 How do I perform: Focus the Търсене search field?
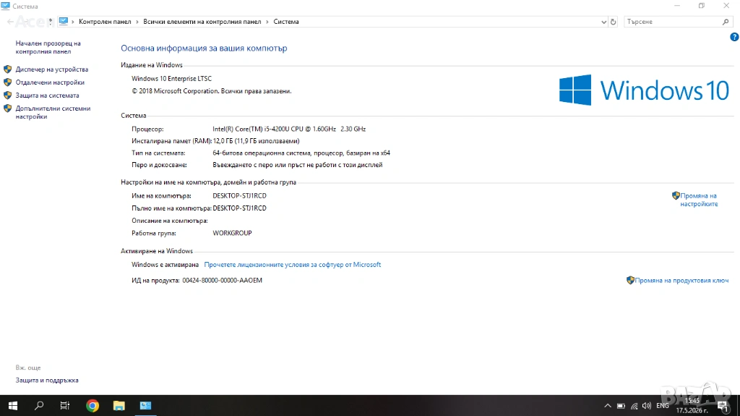(673, 22)
